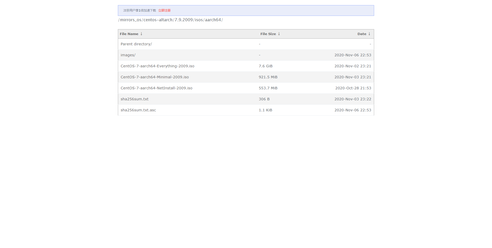Open sha256sum.txt.asc file
This screenshot has width=492, height=248.
coord(138,110)
